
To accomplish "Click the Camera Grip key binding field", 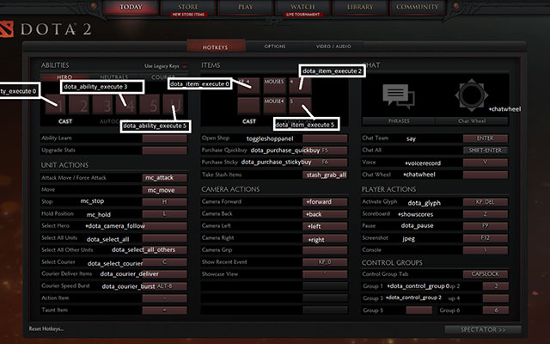I will point(325,250).
